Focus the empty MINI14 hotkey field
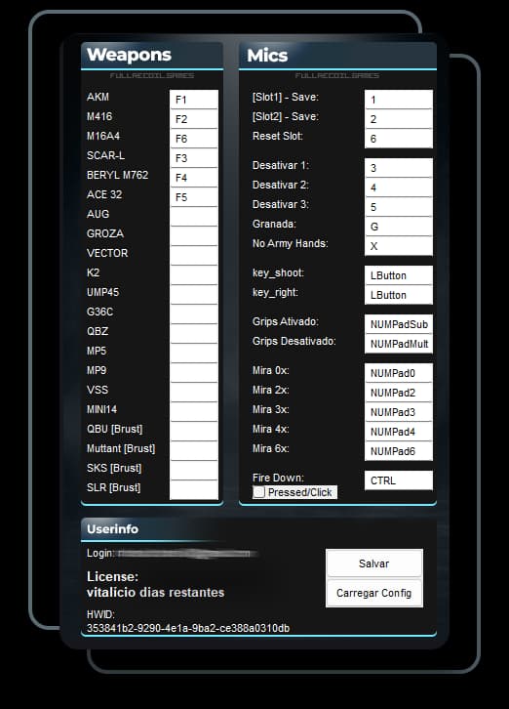This screenshot has width=509, height=709. tap(194, 412)
